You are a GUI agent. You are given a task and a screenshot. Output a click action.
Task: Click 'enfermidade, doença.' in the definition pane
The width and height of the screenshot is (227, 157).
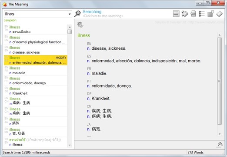coord(112,86)
